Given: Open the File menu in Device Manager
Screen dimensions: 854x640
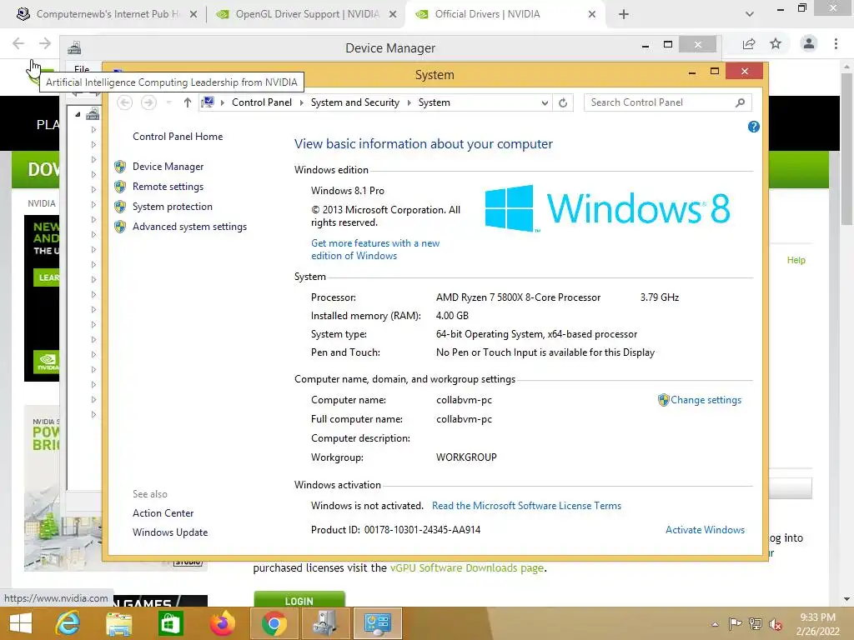Looking at the screenshot, I should 82,68.
